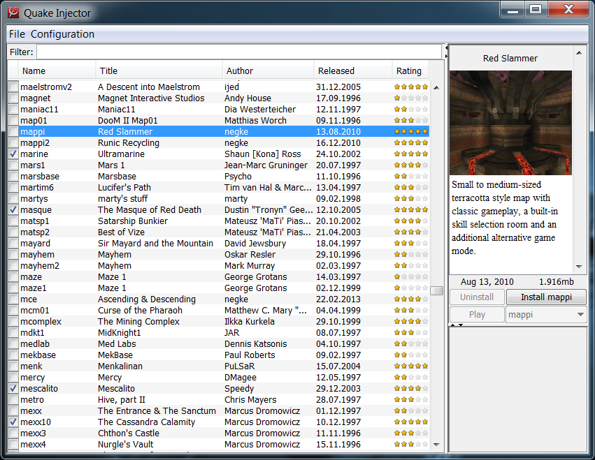Uncheck the mescalito checkbox
Viewport: 595px width, 460px height.
click(x=13, y=388)
